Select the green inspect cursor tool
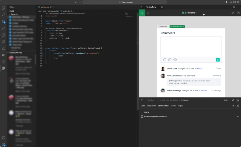 pos(142,13)
